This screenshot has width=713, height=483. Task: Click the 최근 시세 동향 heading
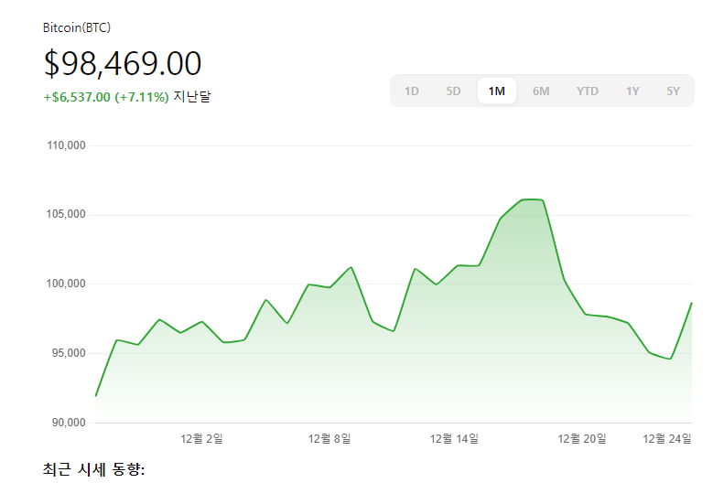(x=93, y=469)
